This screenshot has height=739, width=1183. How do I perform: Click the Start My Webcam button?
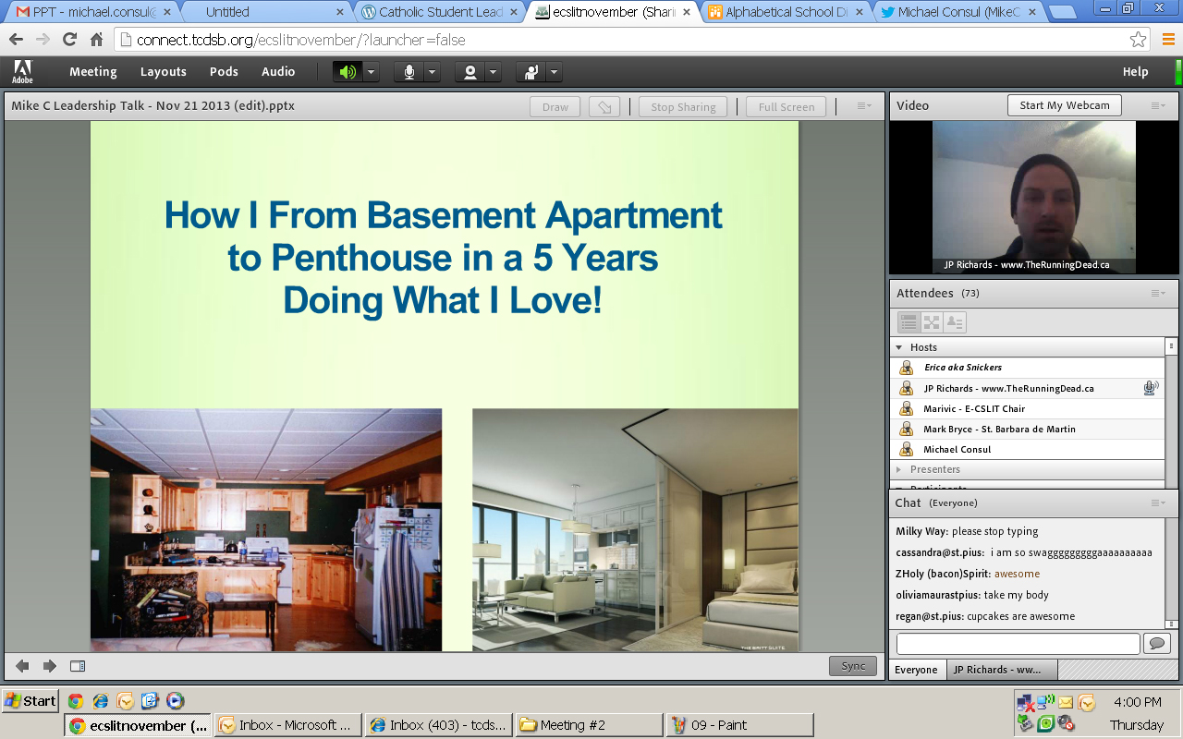pyautogui.click(x=1064, y=105)
